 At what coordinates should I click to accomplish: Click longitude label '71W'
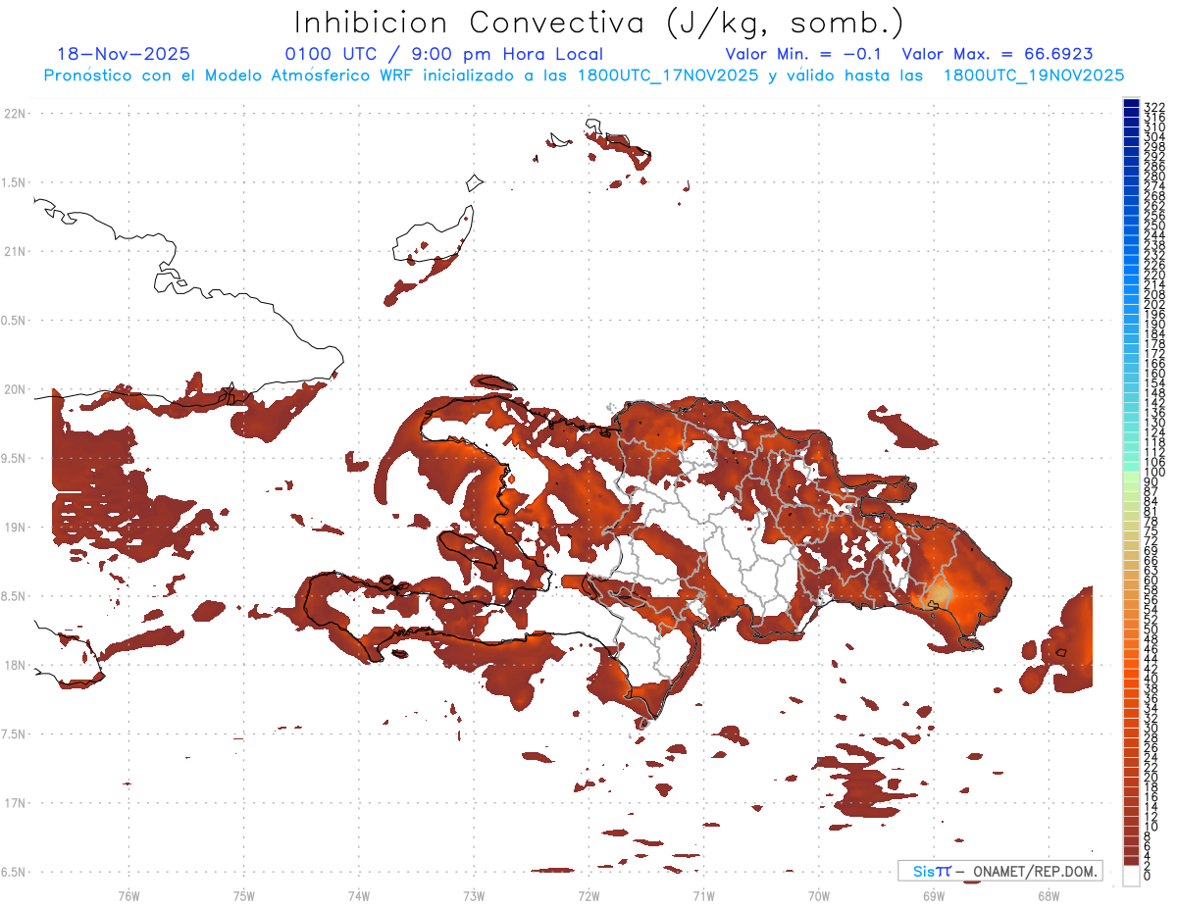(x=703, y=894)
